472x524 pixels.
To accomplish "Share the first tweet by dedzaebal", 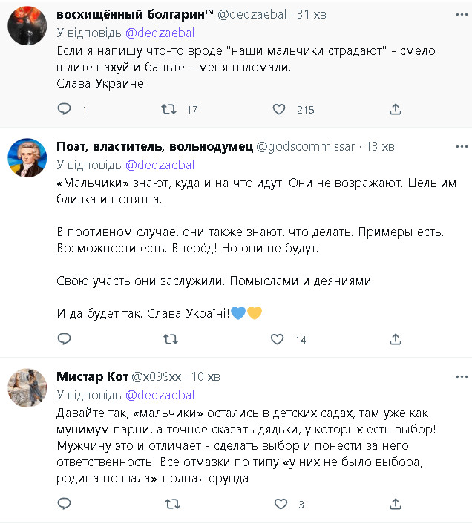I will 396,109.
